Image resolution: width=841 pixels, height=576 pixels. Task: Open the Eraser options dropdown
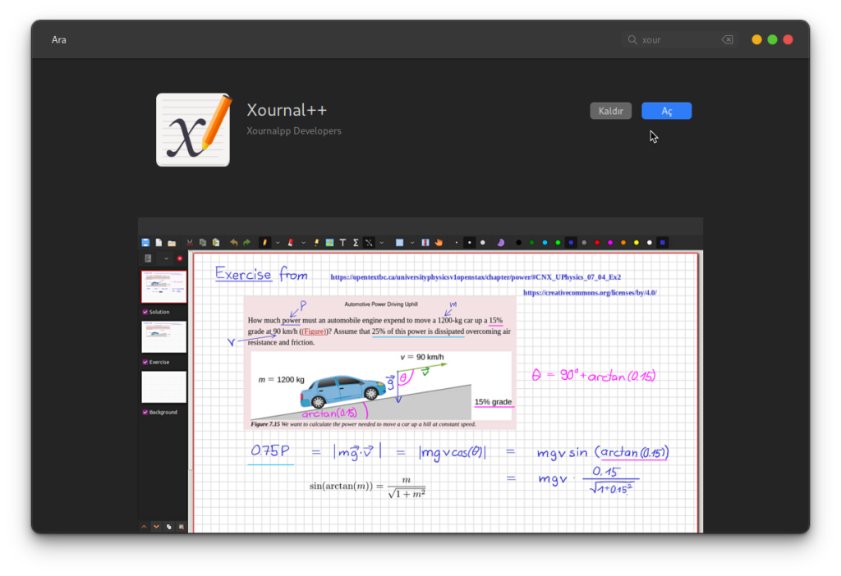304,243
